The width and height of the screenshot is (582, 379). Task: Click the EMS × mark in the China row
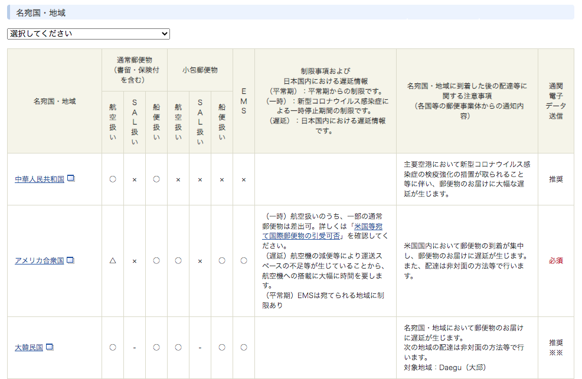[x=244, y=179]
